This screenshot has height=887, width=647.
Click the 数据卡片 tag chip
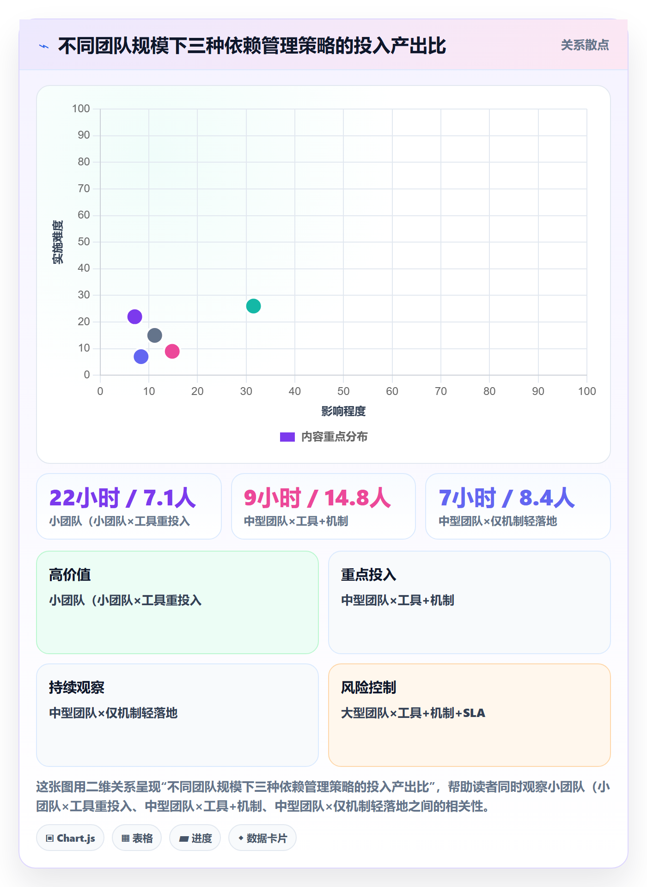click(262, 838)
